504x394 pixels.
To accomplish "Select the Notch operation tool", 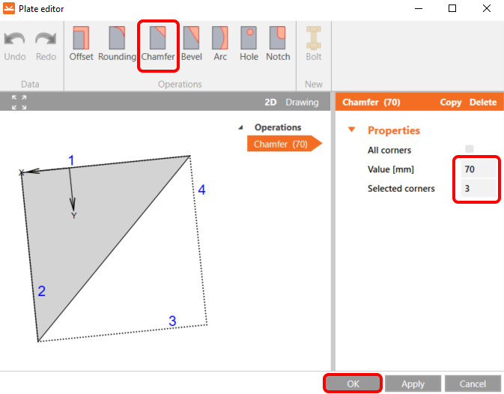I will pos(278,43).
